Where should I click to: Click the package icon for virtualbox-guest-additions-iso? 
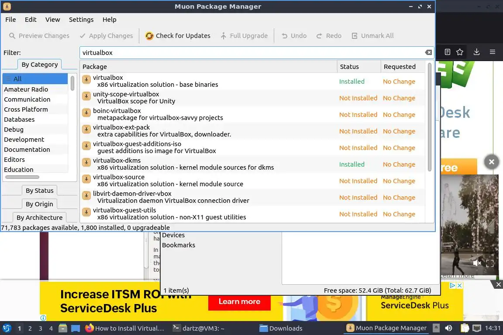pos(86,146)
